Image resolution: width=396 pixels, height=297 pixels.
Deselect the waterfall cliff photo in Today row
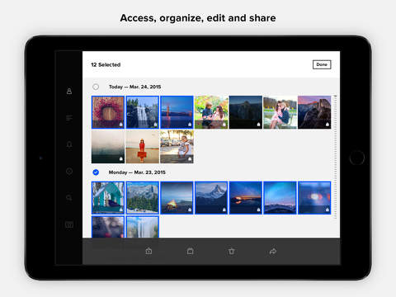[x=143, y=112]
